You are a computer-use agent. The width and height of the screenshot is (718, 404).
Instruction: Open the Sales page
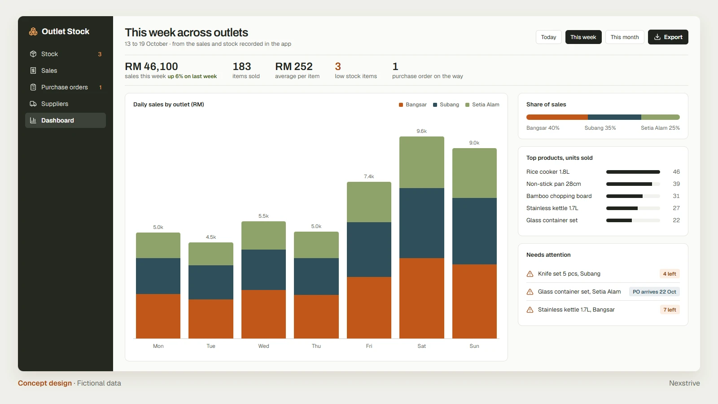tap(66, 70)
